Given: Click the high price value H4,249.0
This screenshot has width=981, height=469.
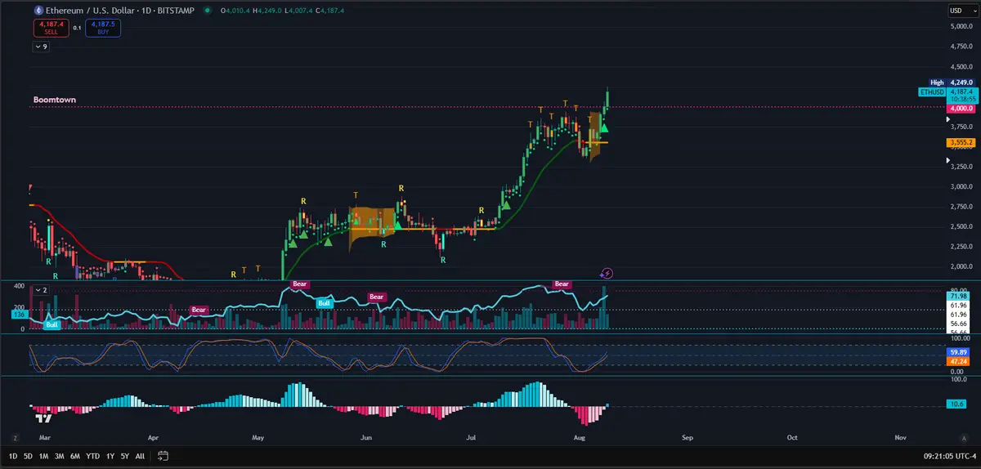Looking at the screenshot, I should [x=267, y=11].
